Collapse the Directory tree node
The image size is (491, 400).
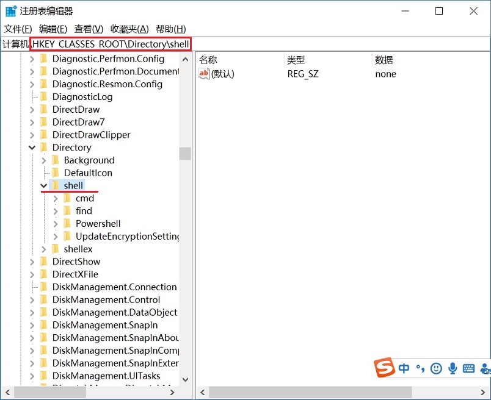point(32,147)
